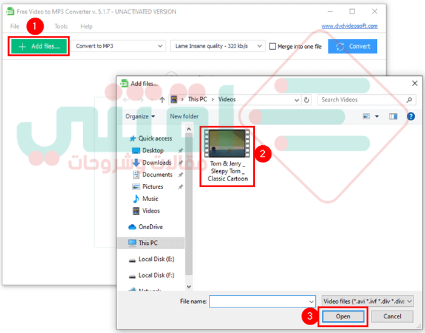Minimize the converter main window

coord(330,12)
